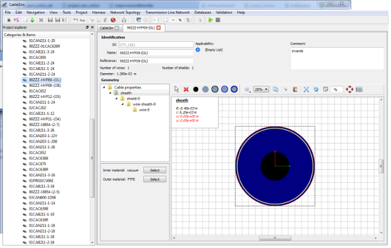Image resolution: width=391 pixels, height=248 pixels.
Task: Click the camera snapshot icon in the geometry toolbar
Action: tap(359, 89)
